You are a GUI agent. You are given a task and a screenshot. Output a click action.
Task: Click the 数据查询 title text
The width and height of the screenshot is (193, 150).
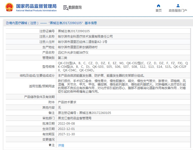pyautogui.click(x=75, y=8)
